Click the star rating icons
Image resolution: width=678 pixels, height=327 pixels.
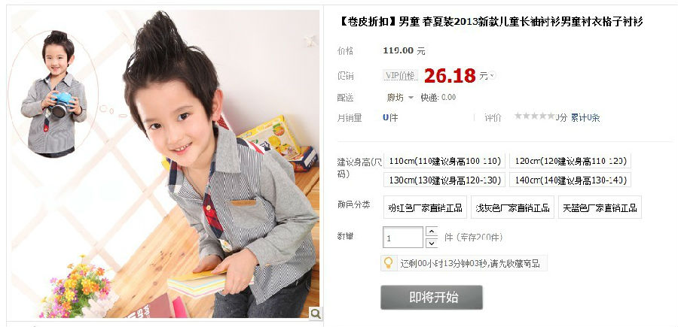point(534,116)
